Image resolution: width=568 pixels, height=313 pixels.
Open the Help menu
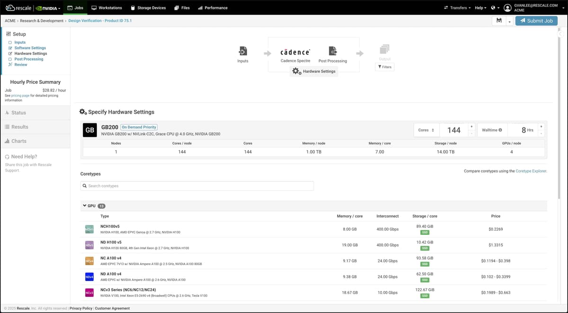(480, 8)
